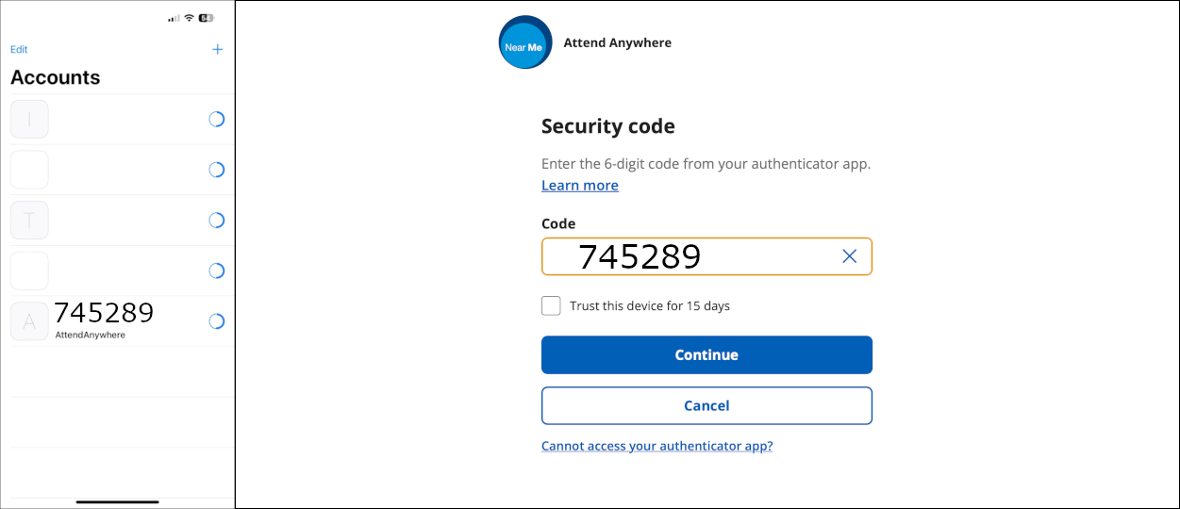Click 'Cannot access your authenticator app?' link
This screenshot has height=509, width=1180.
pos(656,446)
